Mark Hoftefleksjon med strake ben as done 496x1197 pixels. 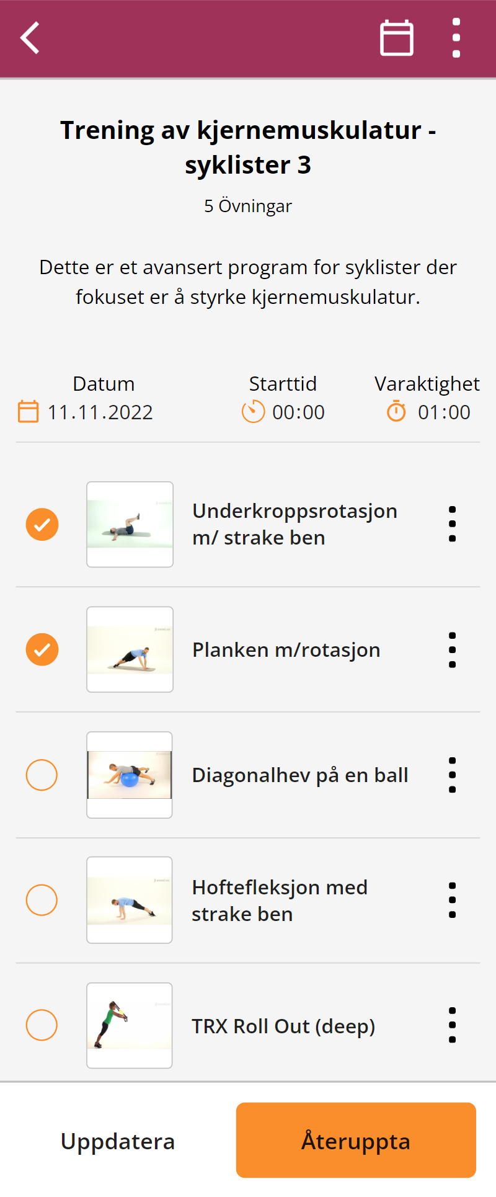[x=42, y=900]
